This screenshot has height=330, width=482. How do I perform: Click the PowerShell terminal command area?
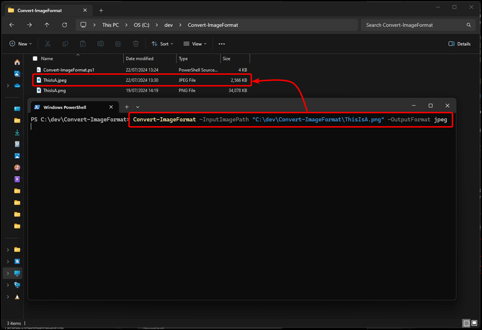click(x=242, y=206)
